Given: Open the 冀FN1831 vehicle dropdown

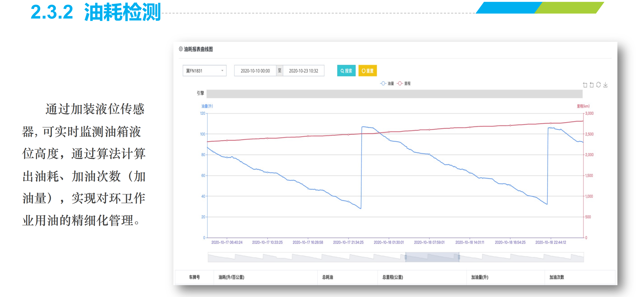Looking at the screenshot, I should click(204, 71).
